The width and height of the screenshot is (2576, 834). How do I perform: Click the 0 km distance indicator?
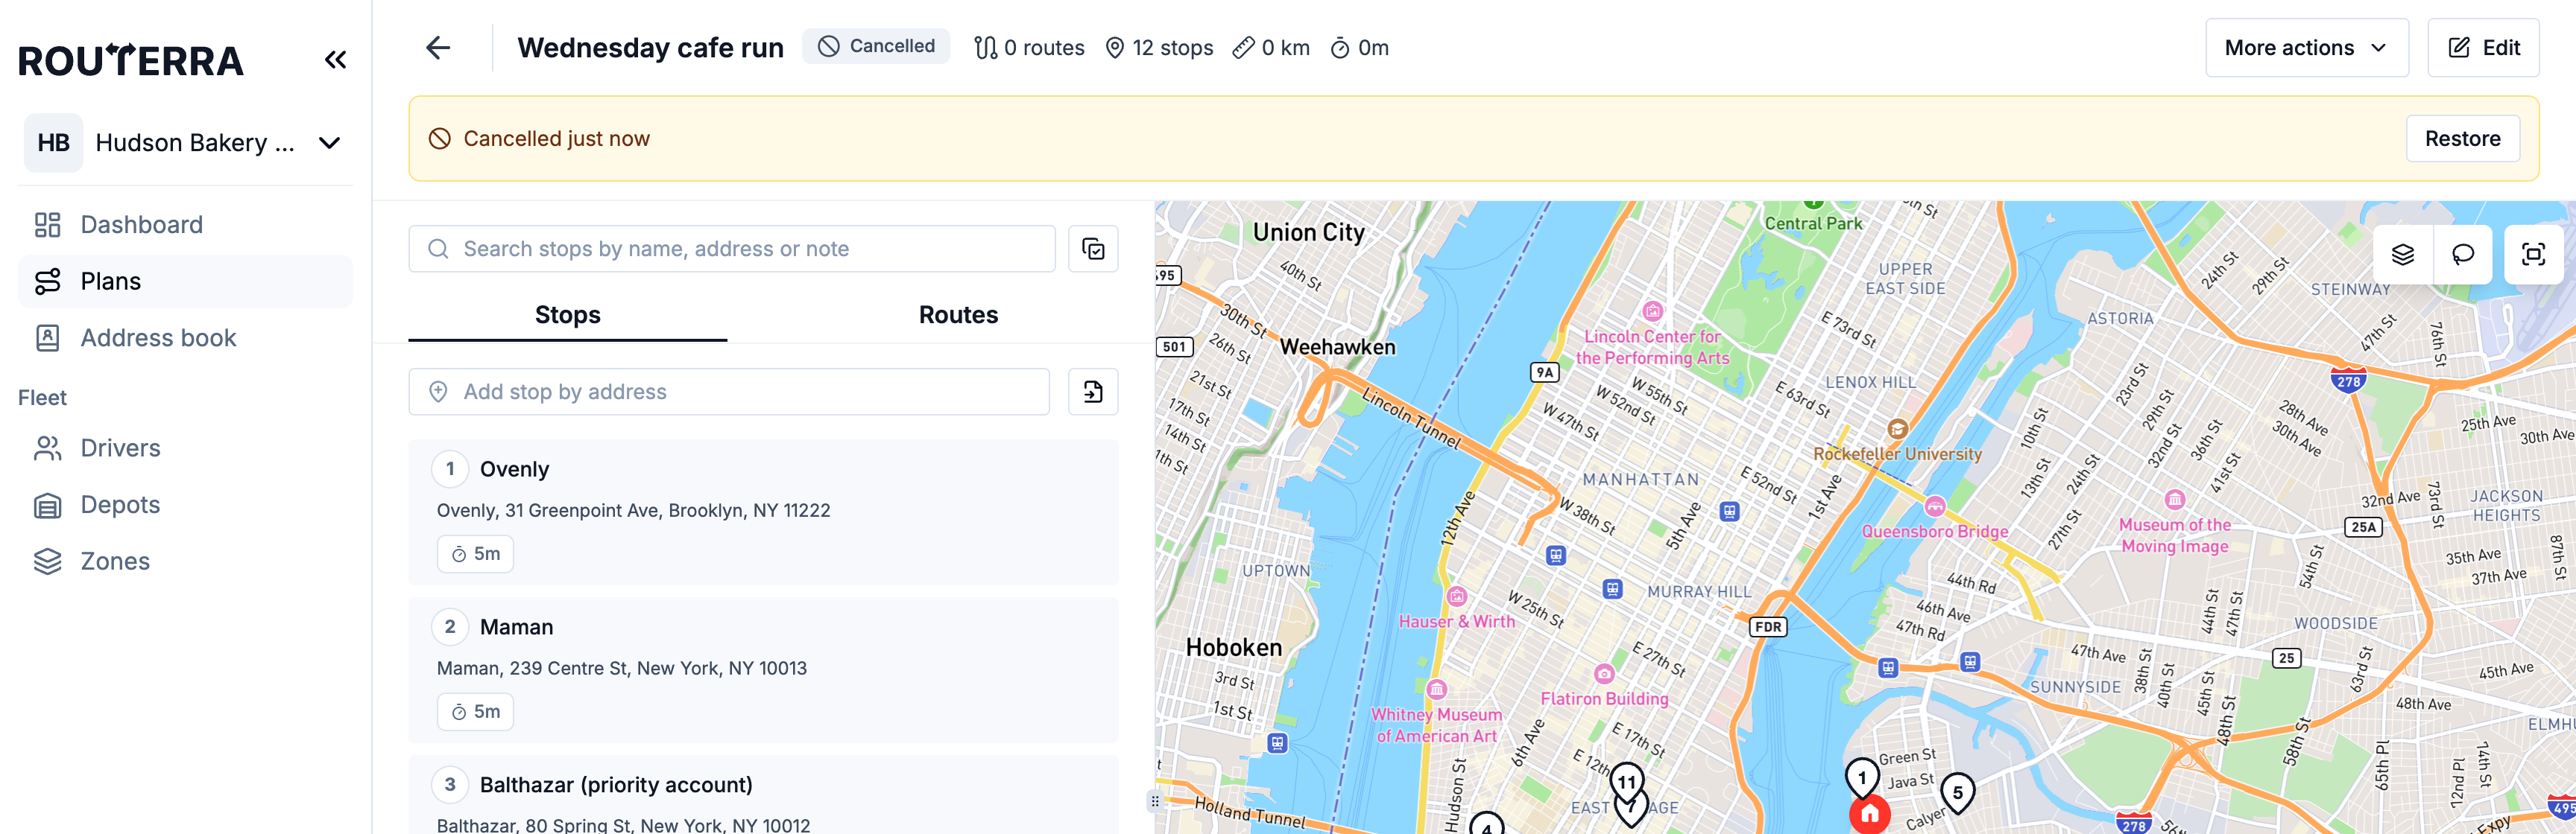pyautogui.click(x=1271, y=48)
